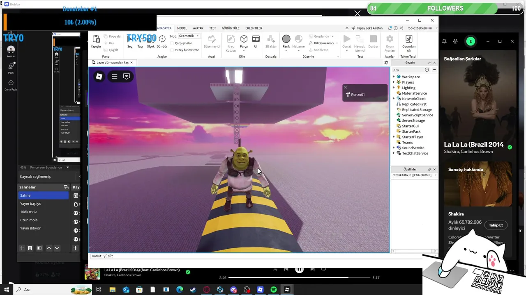
Task: Open the Düzenleyici terrain editor
Action: (211, 39)
